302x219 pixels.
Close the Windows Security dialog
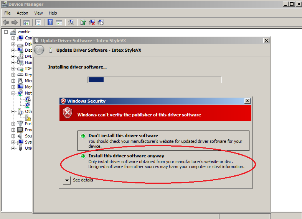(248, 101)
